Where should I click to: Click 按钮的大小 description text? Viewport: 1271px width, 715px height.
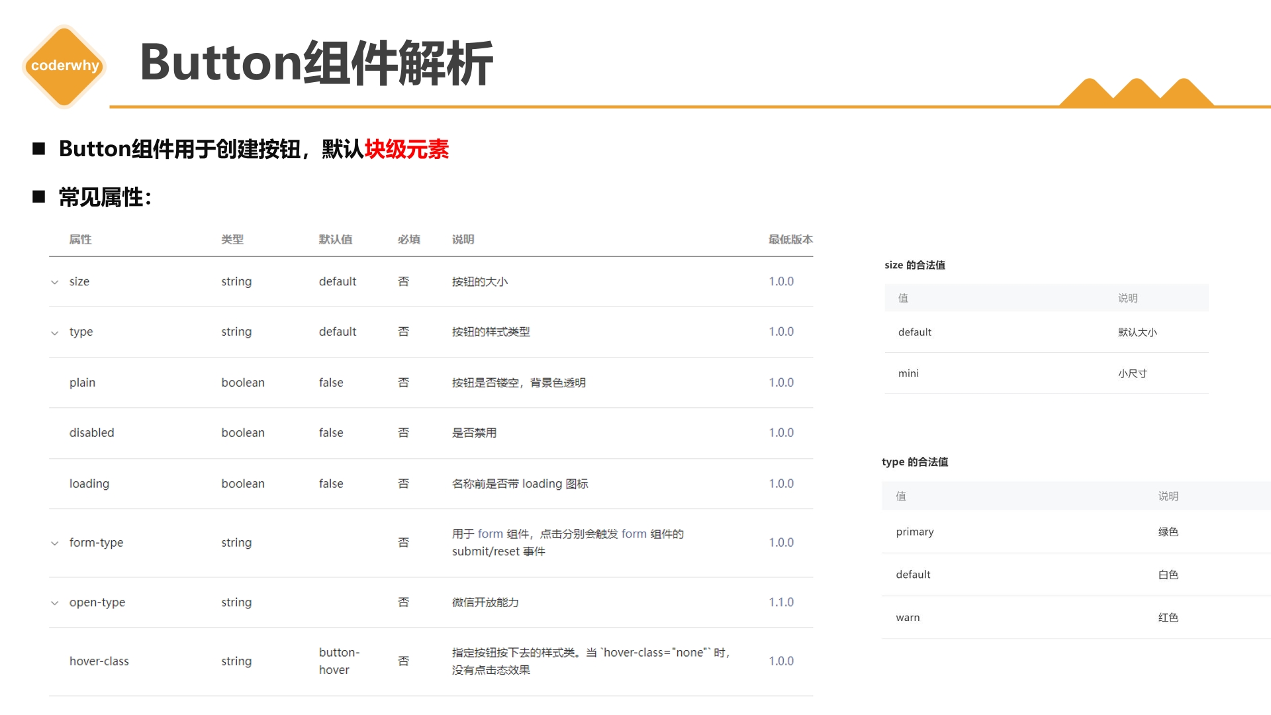(480, 281)
